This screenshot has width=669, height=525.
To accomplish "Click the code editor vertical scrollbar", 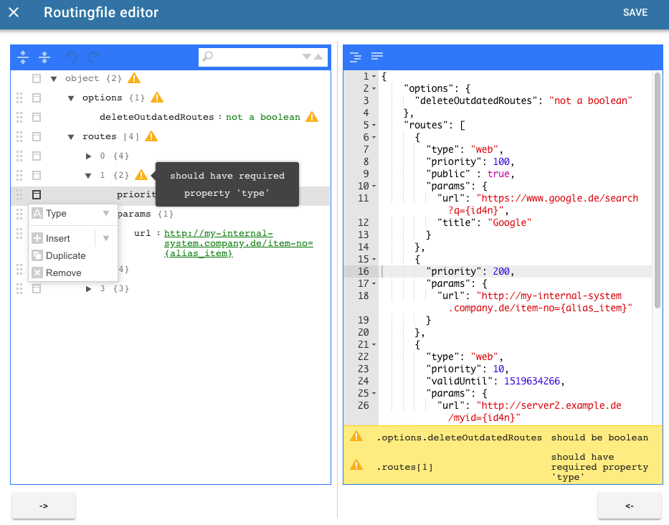I will [658, 190].
